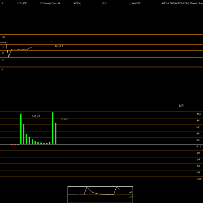The height and width of the screenshot is (203, 203).
Task: Click the mini preview chart thumbnail
Action: (x=100, y=194)
